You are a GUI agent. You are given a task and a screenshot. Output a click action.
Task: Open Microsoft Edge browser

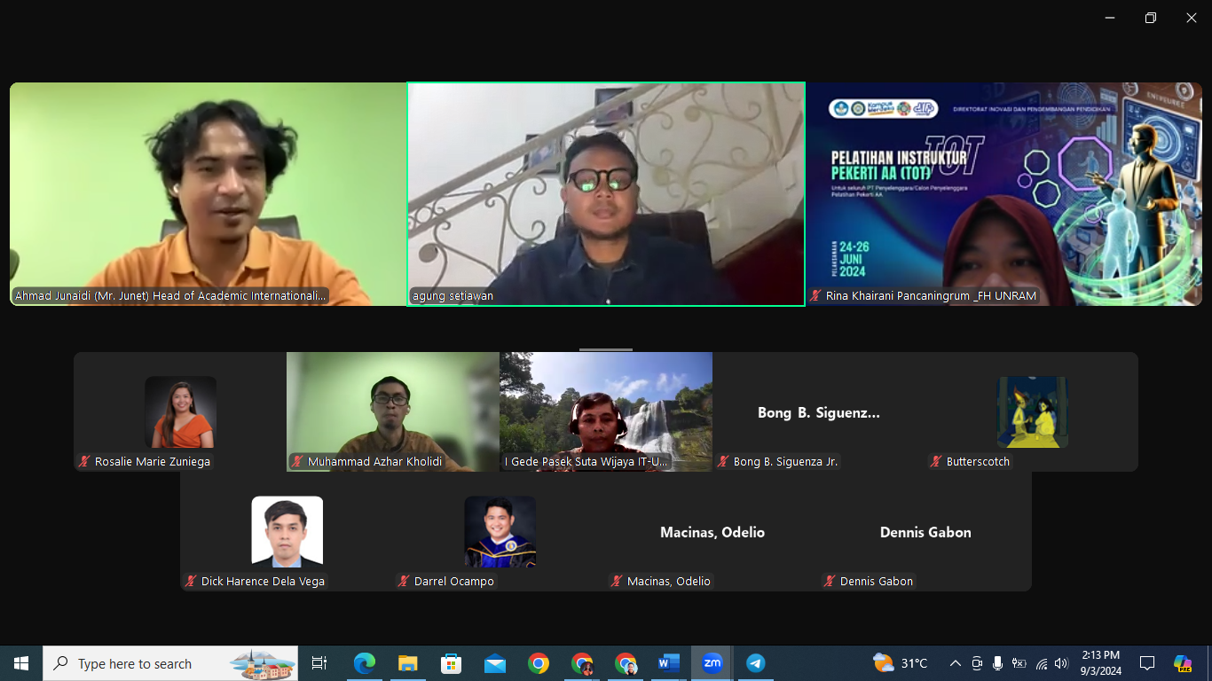[364, 663]
